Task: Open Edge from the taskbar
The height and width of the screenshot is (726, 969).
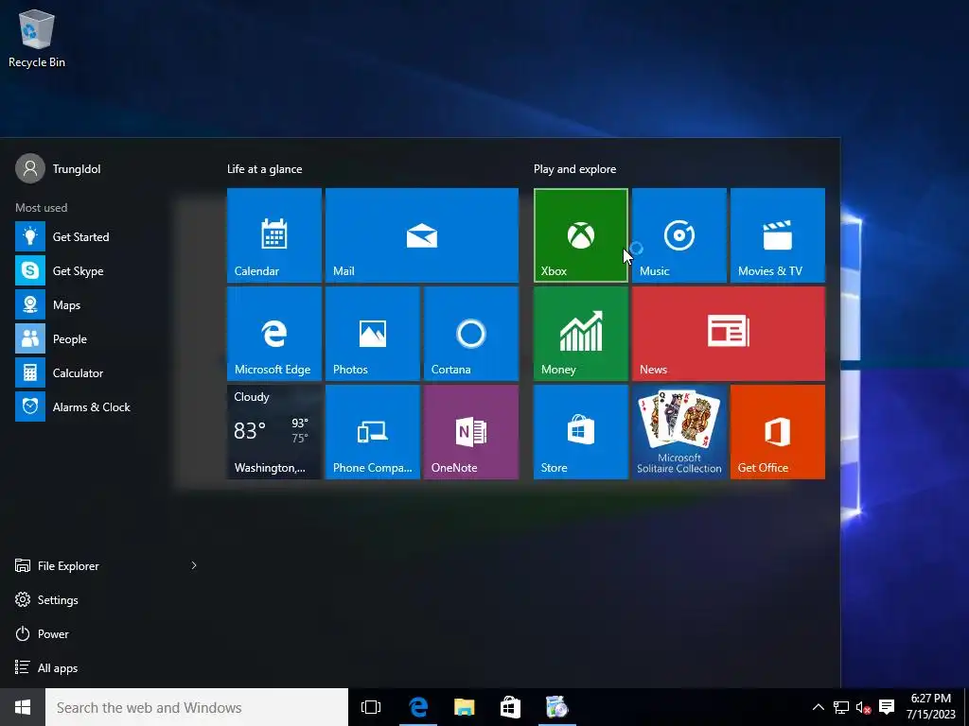Action: coord(418,707)
